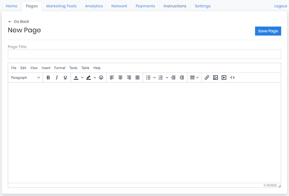Toggle underline formatting

coord(66,78)
